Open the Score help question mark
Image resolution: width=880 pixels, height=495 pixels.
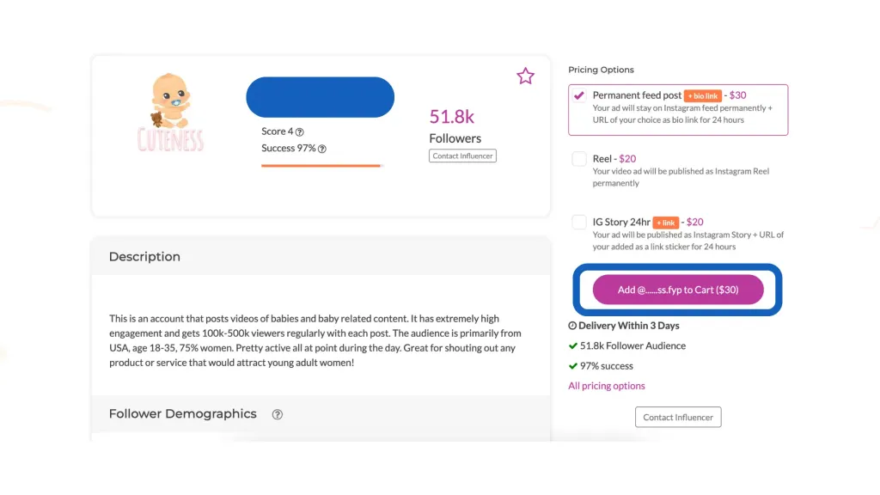coord(300,131)
